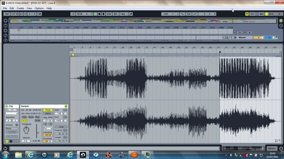Viewport: 284px width, 159px height.
Task: Click the transport Stop button
Action: point(99,14)
